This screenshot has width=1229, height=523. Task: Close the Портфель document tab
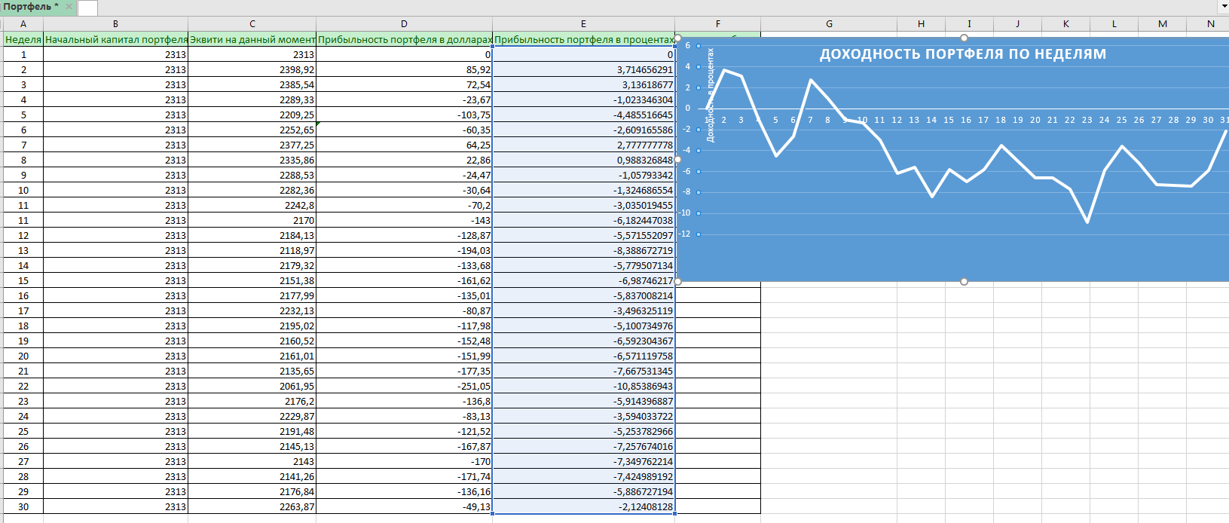coord(69,7)
